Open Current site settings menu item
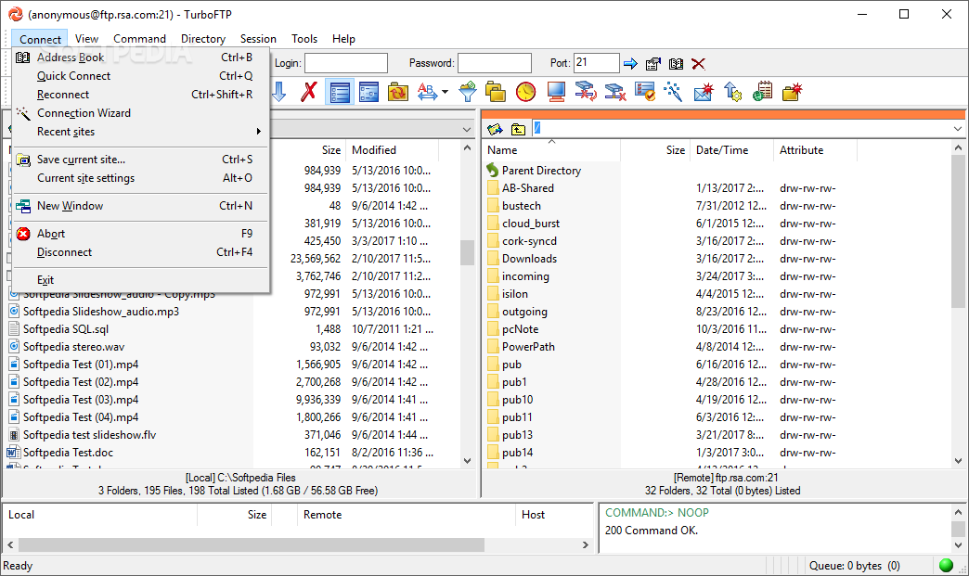The image size is (969, 576). (x=141, y=178)
